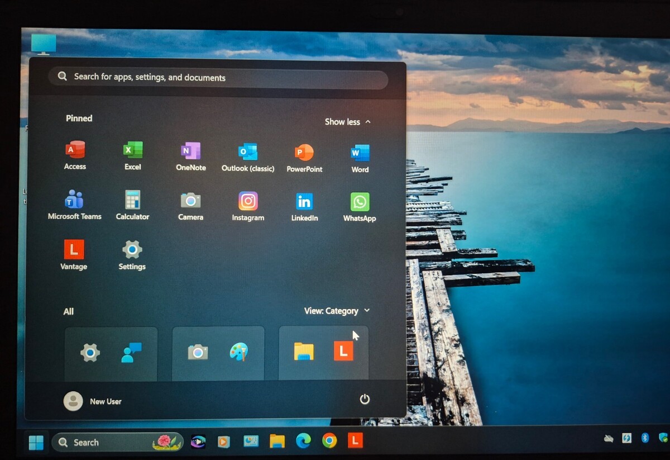Open Instagram from pinned apps

tap(248, 206)
